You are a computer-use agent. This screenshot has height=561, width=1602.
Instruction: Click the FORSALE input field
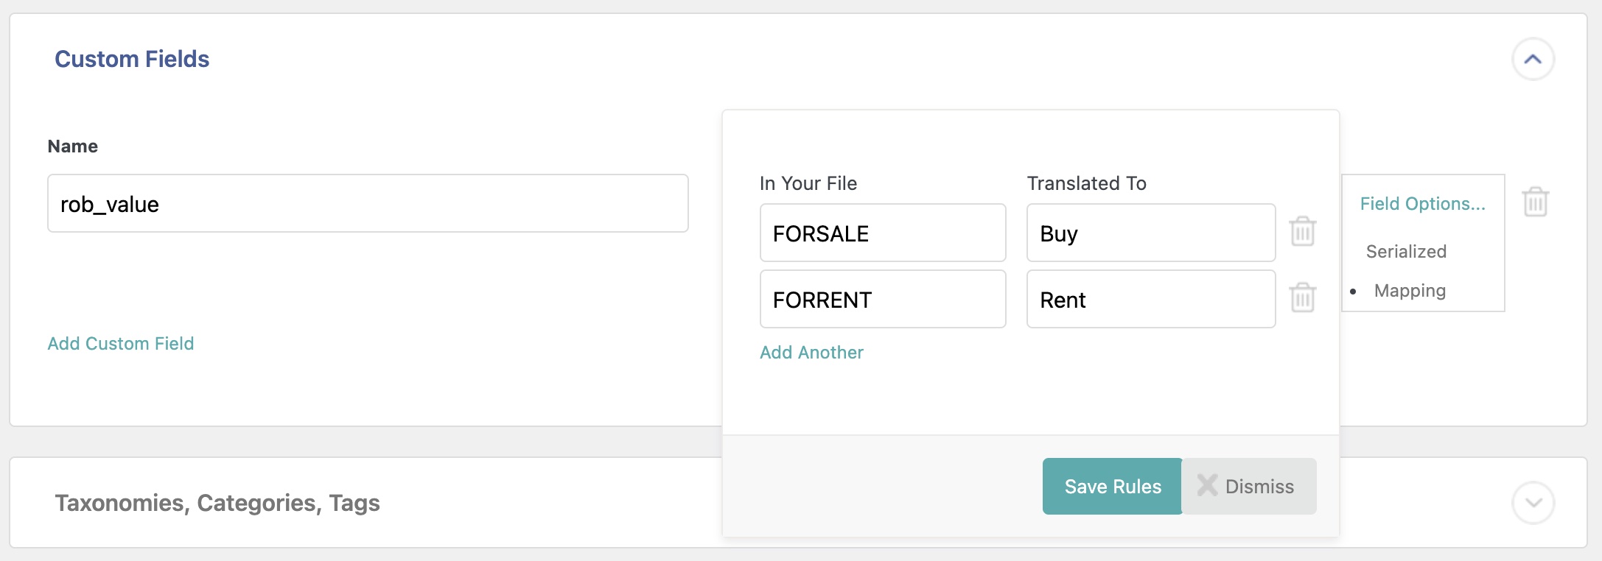click(x=882, y=233)
